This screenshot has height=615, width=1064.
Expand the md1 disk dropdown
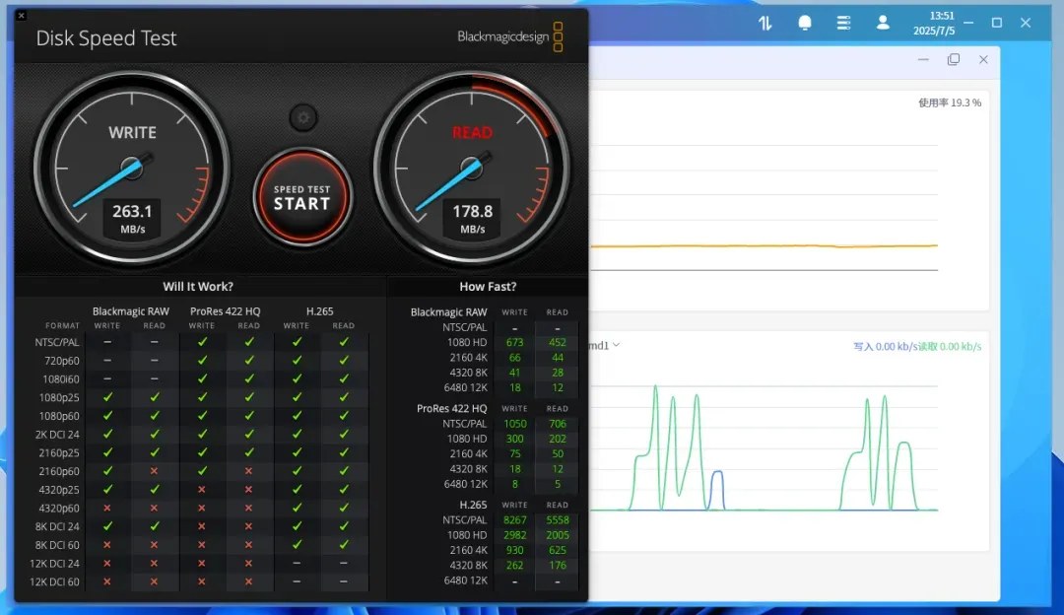click(605, 346)
